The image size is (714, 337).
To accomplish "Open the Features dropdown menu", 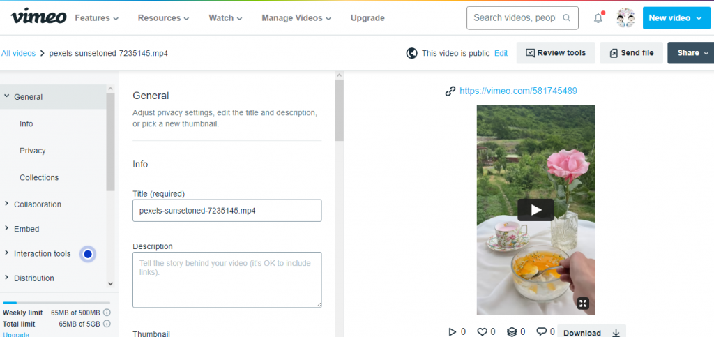I will [x=96, y=18].
